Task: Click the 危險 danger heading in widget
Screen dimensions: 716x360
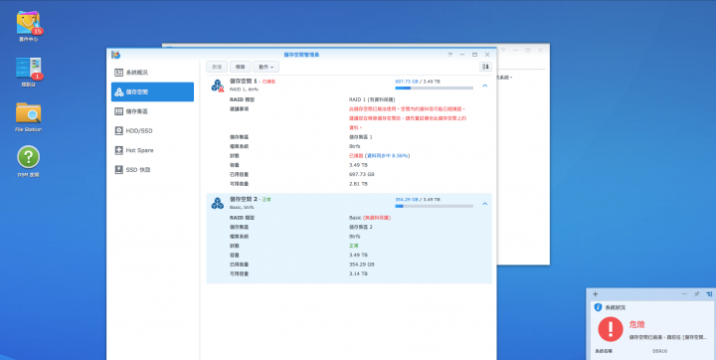Action: [x=636, y=324]
